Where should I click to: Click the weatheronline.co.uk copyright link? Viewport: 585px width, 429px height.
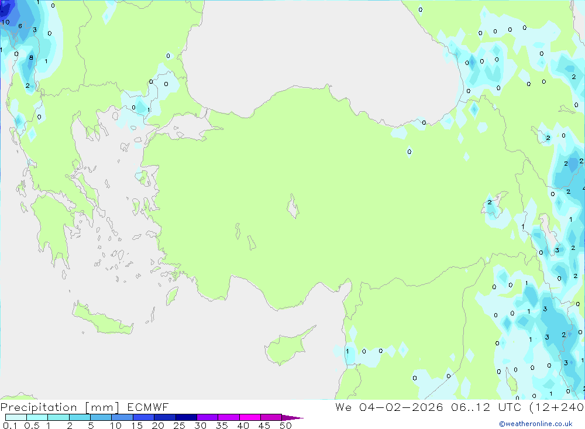tap(535, 424)
